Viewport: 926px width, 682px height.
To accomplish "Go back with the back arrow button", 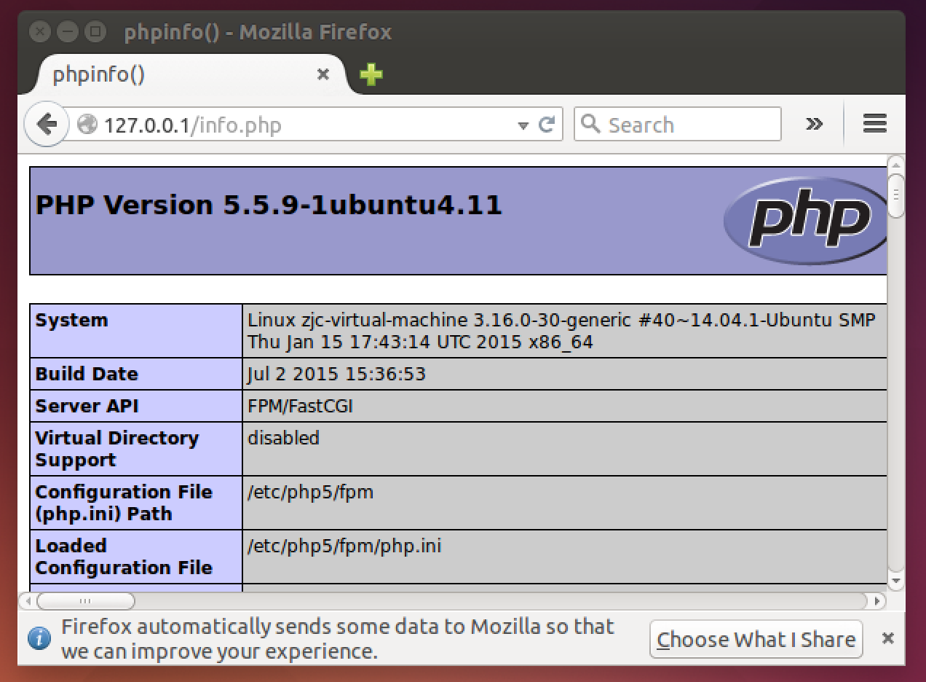I will 46,124.
